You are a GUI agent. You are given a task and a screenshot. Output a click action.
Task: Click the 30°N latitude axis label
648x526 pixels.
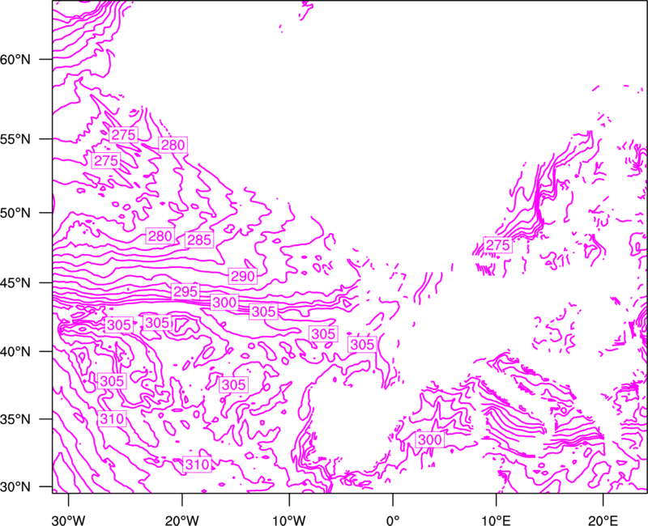[15, 487]
